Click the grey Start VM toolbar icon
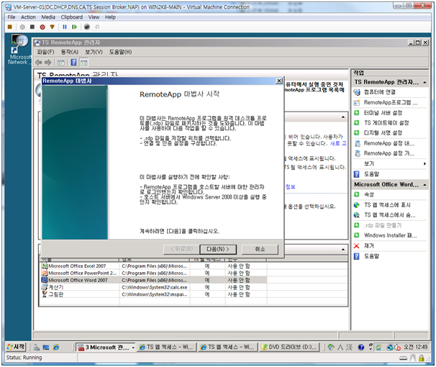The height and width of the screenshot is (367, 436). tap(22, 27)
